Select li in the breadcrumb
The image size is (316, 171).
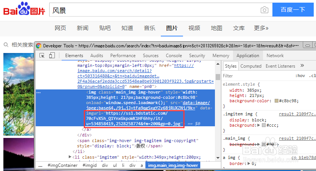[123, 166]
